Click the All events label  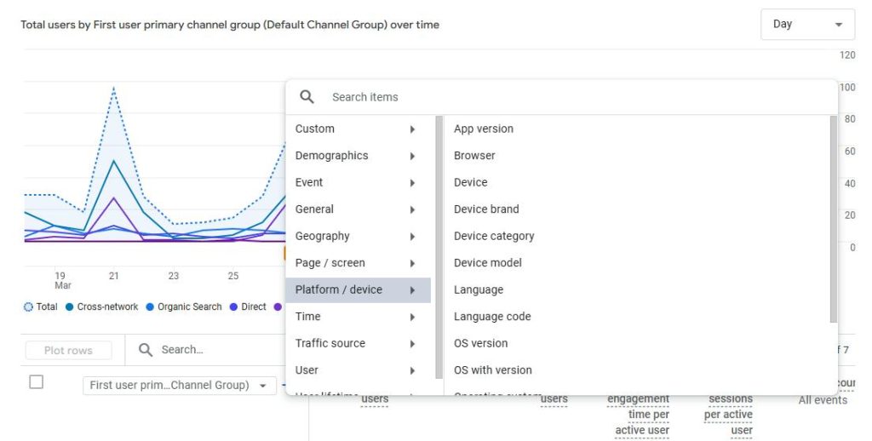[823, 400]
